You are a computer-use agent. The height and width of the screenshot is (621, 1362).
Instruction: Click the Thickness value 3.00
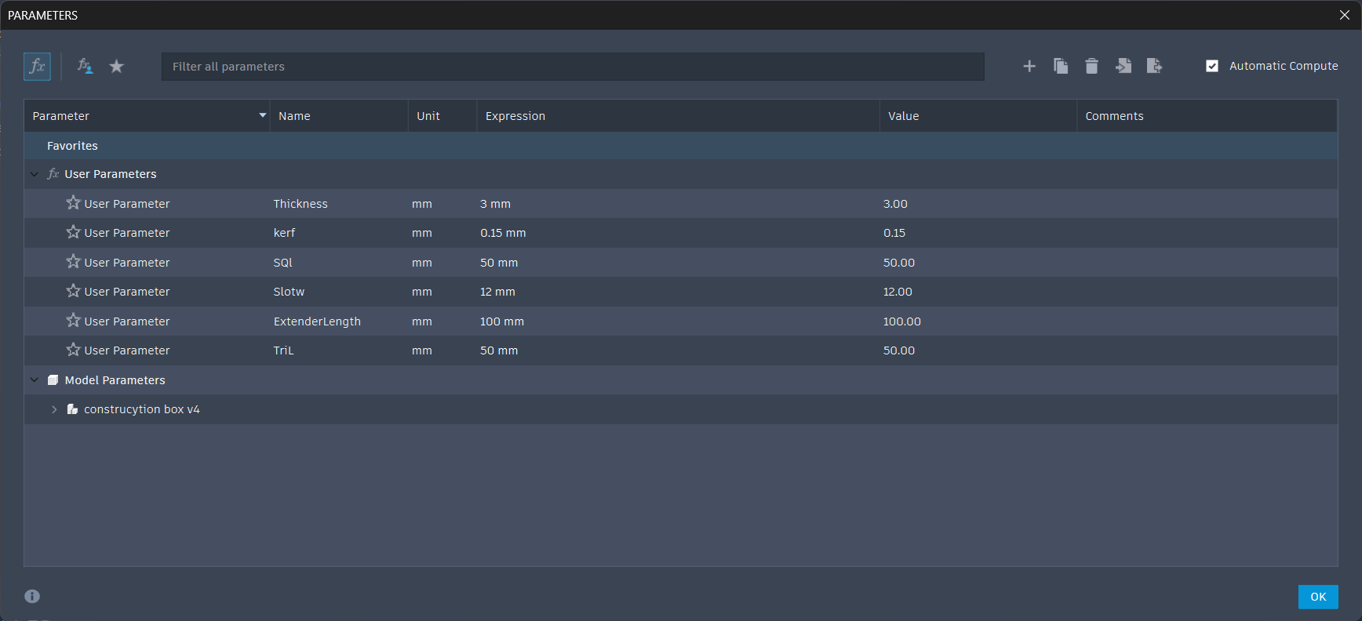pyautogui.click(x=895, y=204)
